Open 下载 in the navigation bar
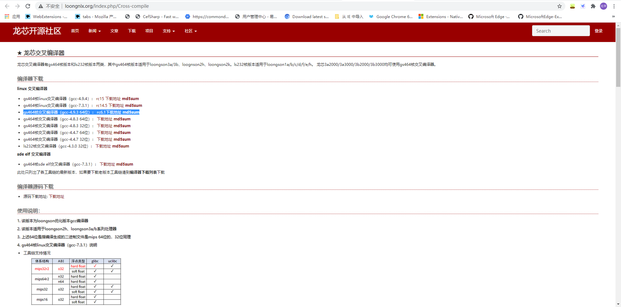 click(x=132, y=31)
